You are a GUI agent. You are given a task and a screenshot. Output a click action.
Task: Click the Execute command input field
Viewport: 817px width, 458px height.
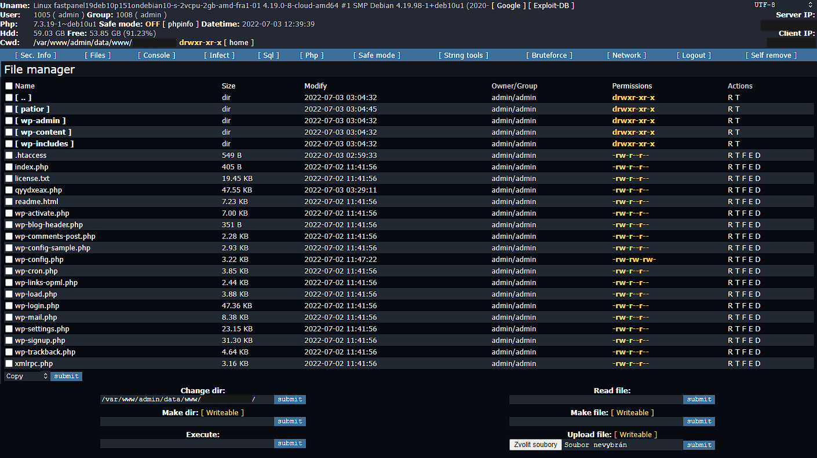[x=187, y=444]
